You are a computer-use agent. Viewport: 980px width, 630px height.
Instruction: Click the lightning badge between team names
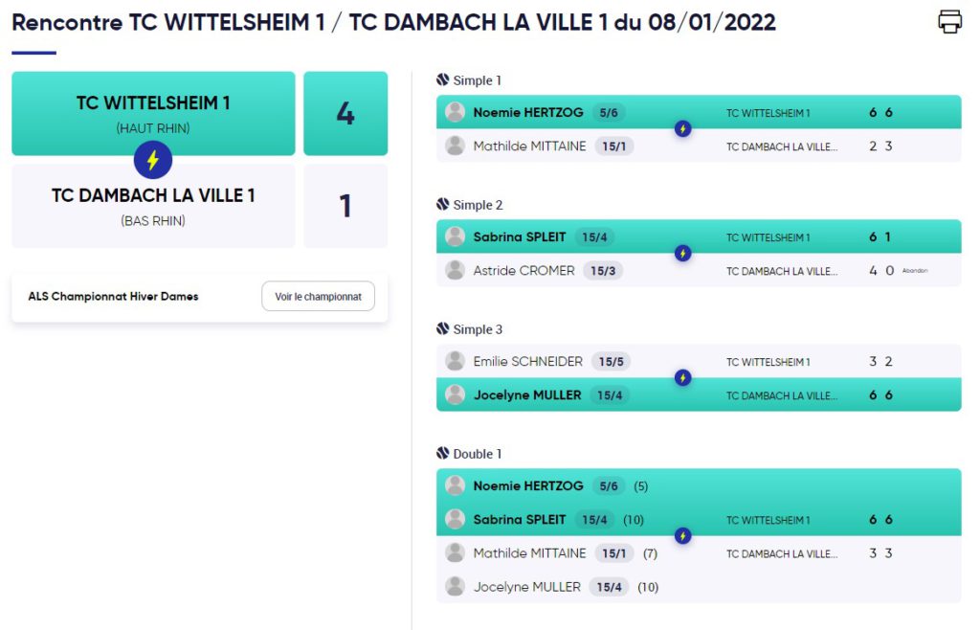click(153, 160)
